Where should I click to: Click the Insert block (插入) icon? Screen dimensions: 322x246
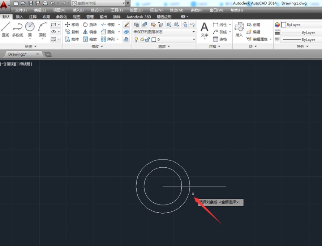coord(239,30)
